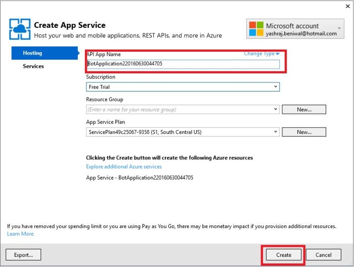Click the spending limit warning text

[x=171, y=227]
